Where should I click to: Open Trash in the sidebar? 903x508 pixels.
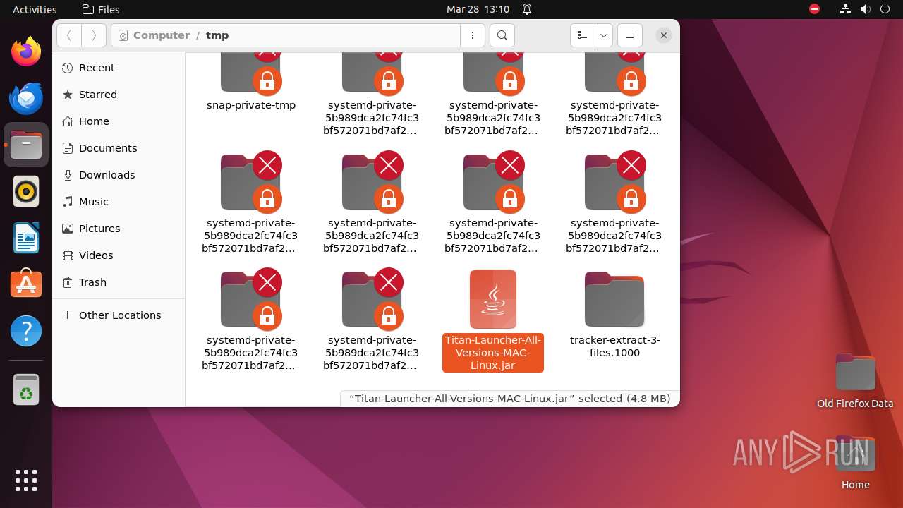(119, 282)
